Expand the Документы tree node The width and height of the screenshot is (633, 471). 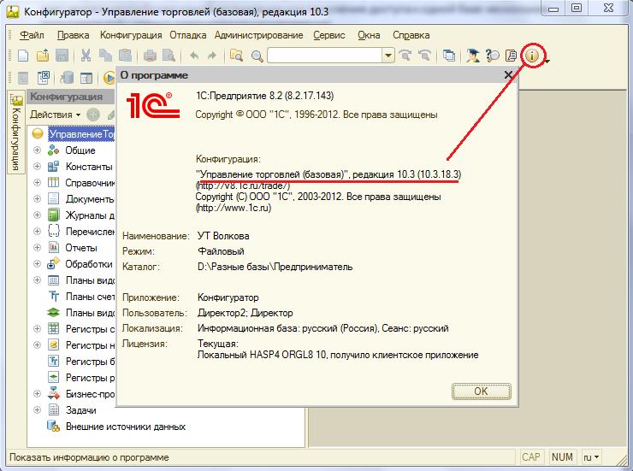tap(37, 199)
